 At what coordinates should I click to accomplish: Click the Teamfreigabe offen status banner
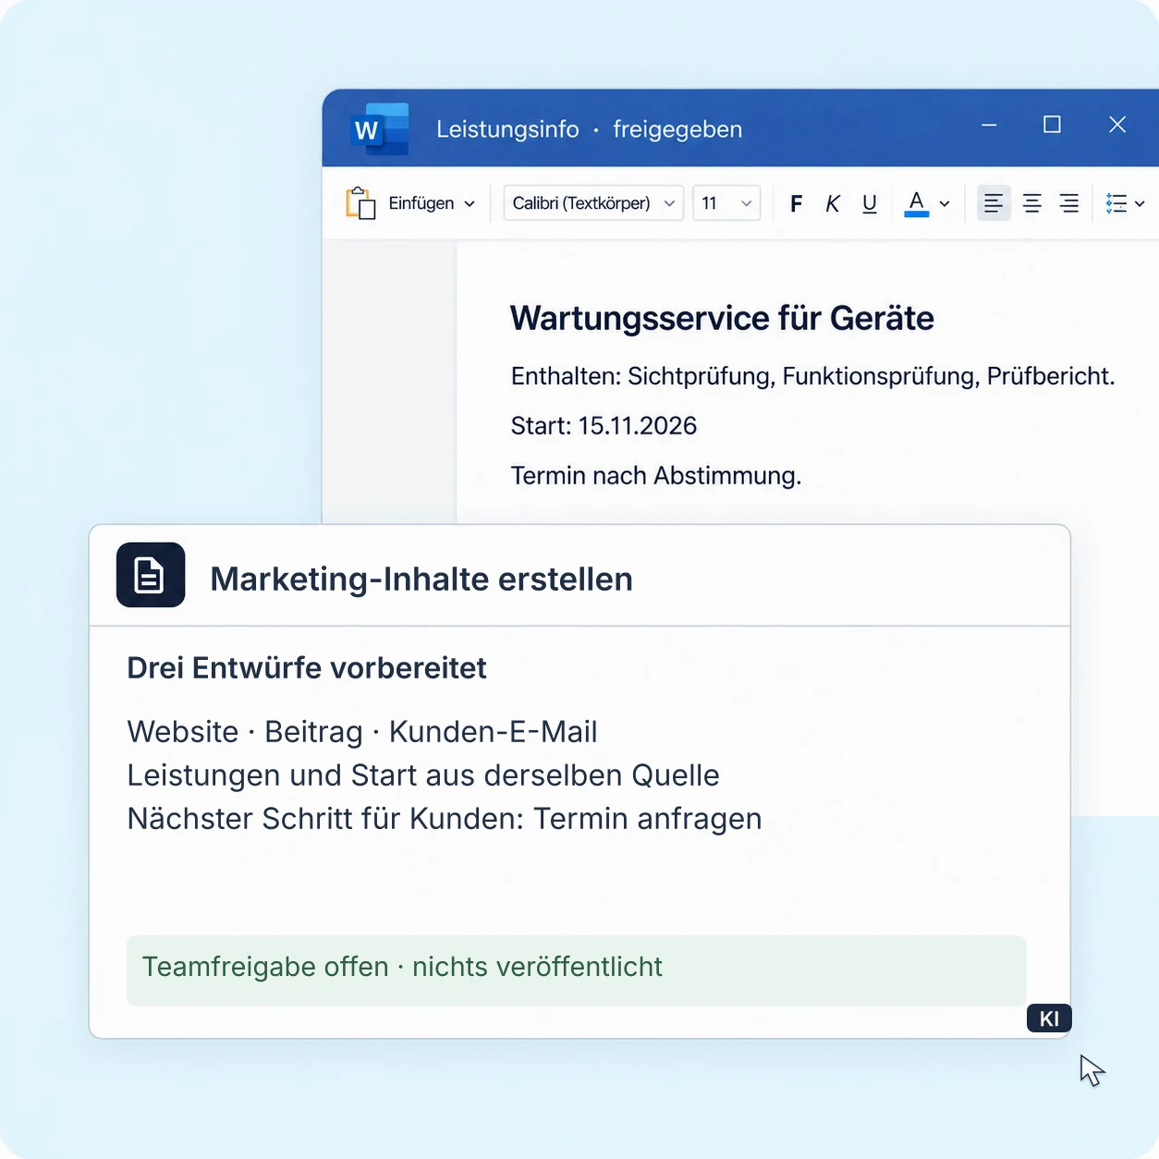577,970
